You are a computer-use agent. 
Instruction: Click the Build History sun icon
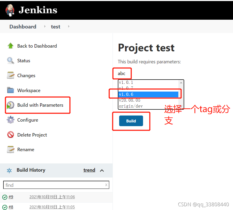click(x=9, y=170)
